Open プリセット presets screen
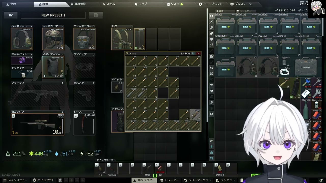The width and height of the screenshot is (326, 183). tap(225, 180)
